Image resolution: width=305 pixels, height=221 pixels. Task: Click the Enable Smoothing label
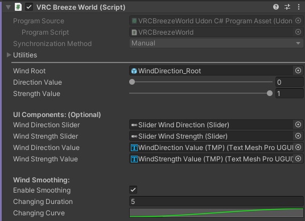click(x=42, y=190)
